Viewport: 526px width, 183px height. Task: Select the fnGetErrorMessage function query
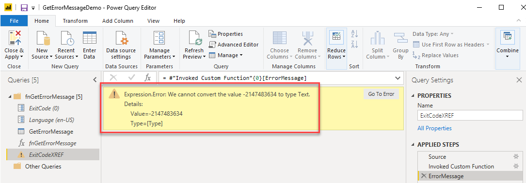tap(53, 143)
